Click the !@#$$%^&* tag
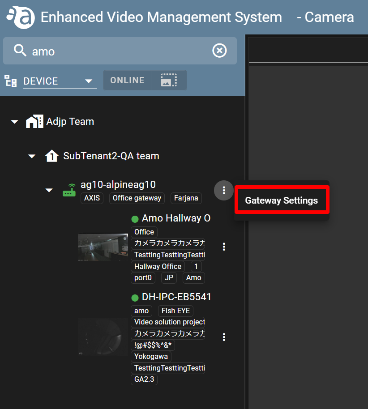Screen dimensions: 368x409 tap(153, 345)
